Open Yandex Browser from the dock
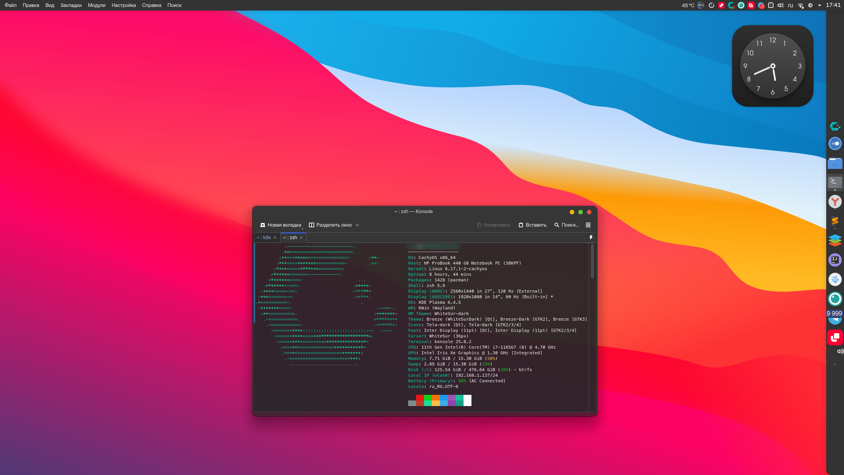 click(835, 202)
